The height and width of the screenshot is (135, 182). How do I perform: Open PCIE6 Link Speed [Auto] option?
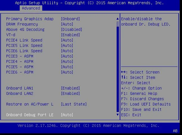click(67, 51)
